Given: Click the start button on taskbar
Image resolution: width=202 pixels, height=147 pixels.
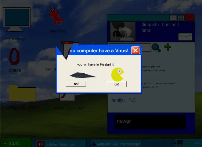Looking at the screenshot, I should click(16, 143).
